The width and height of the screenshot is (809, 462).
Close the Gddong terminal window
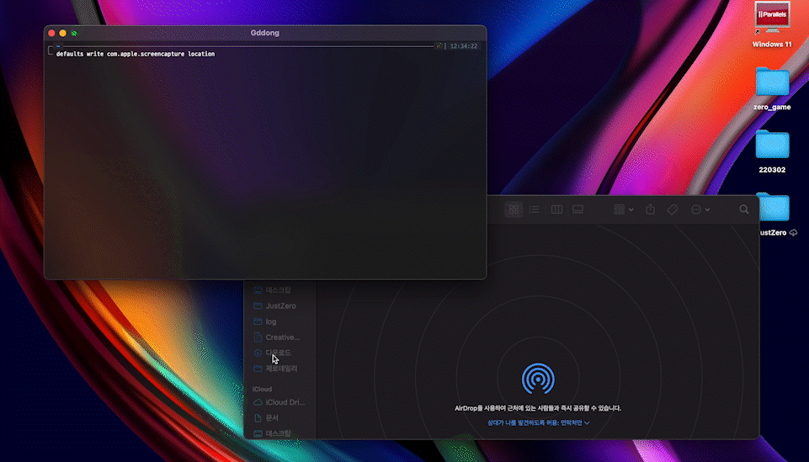pos(51,33)
